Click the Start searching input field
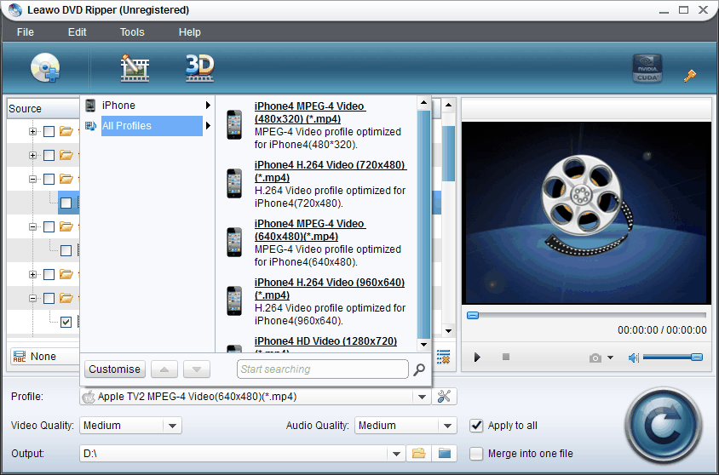 tap(323, 369)
